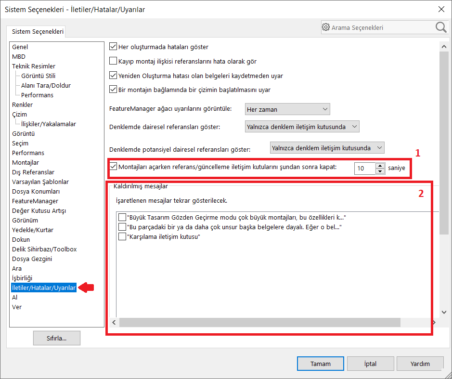Select 'Delik Sihirbazı/Toolbox' in options tree
Image resolution: width=452 pixels, height=379 pixels.
point(44,249)
